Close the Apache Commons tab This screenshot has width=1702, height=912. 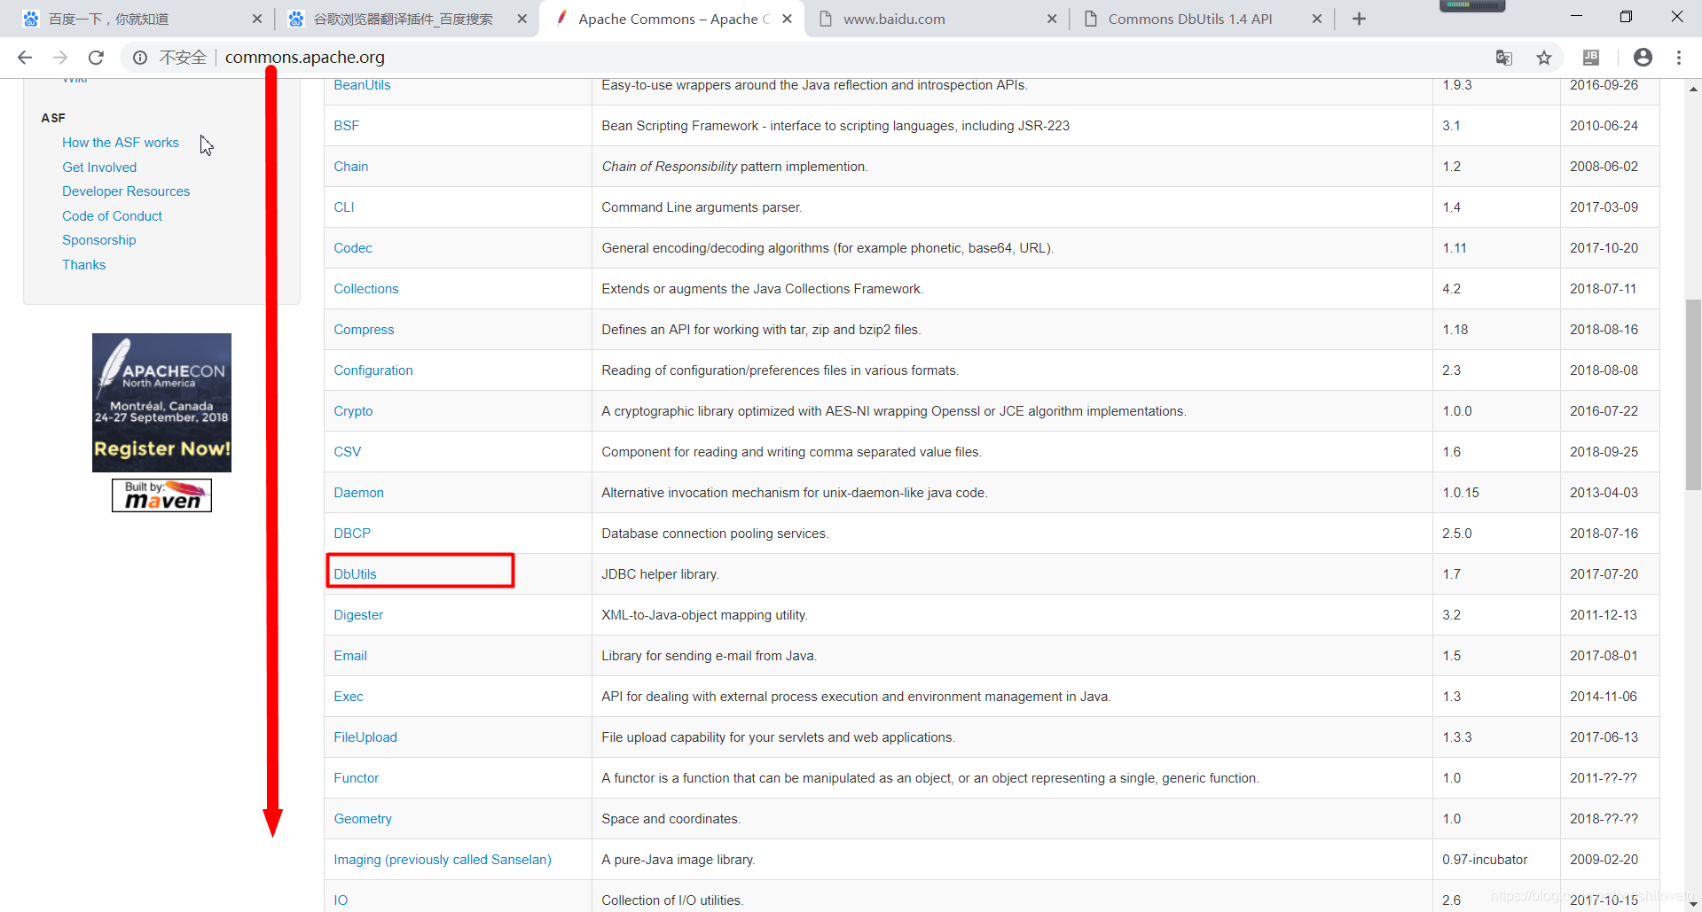click(x=787, y=19)
